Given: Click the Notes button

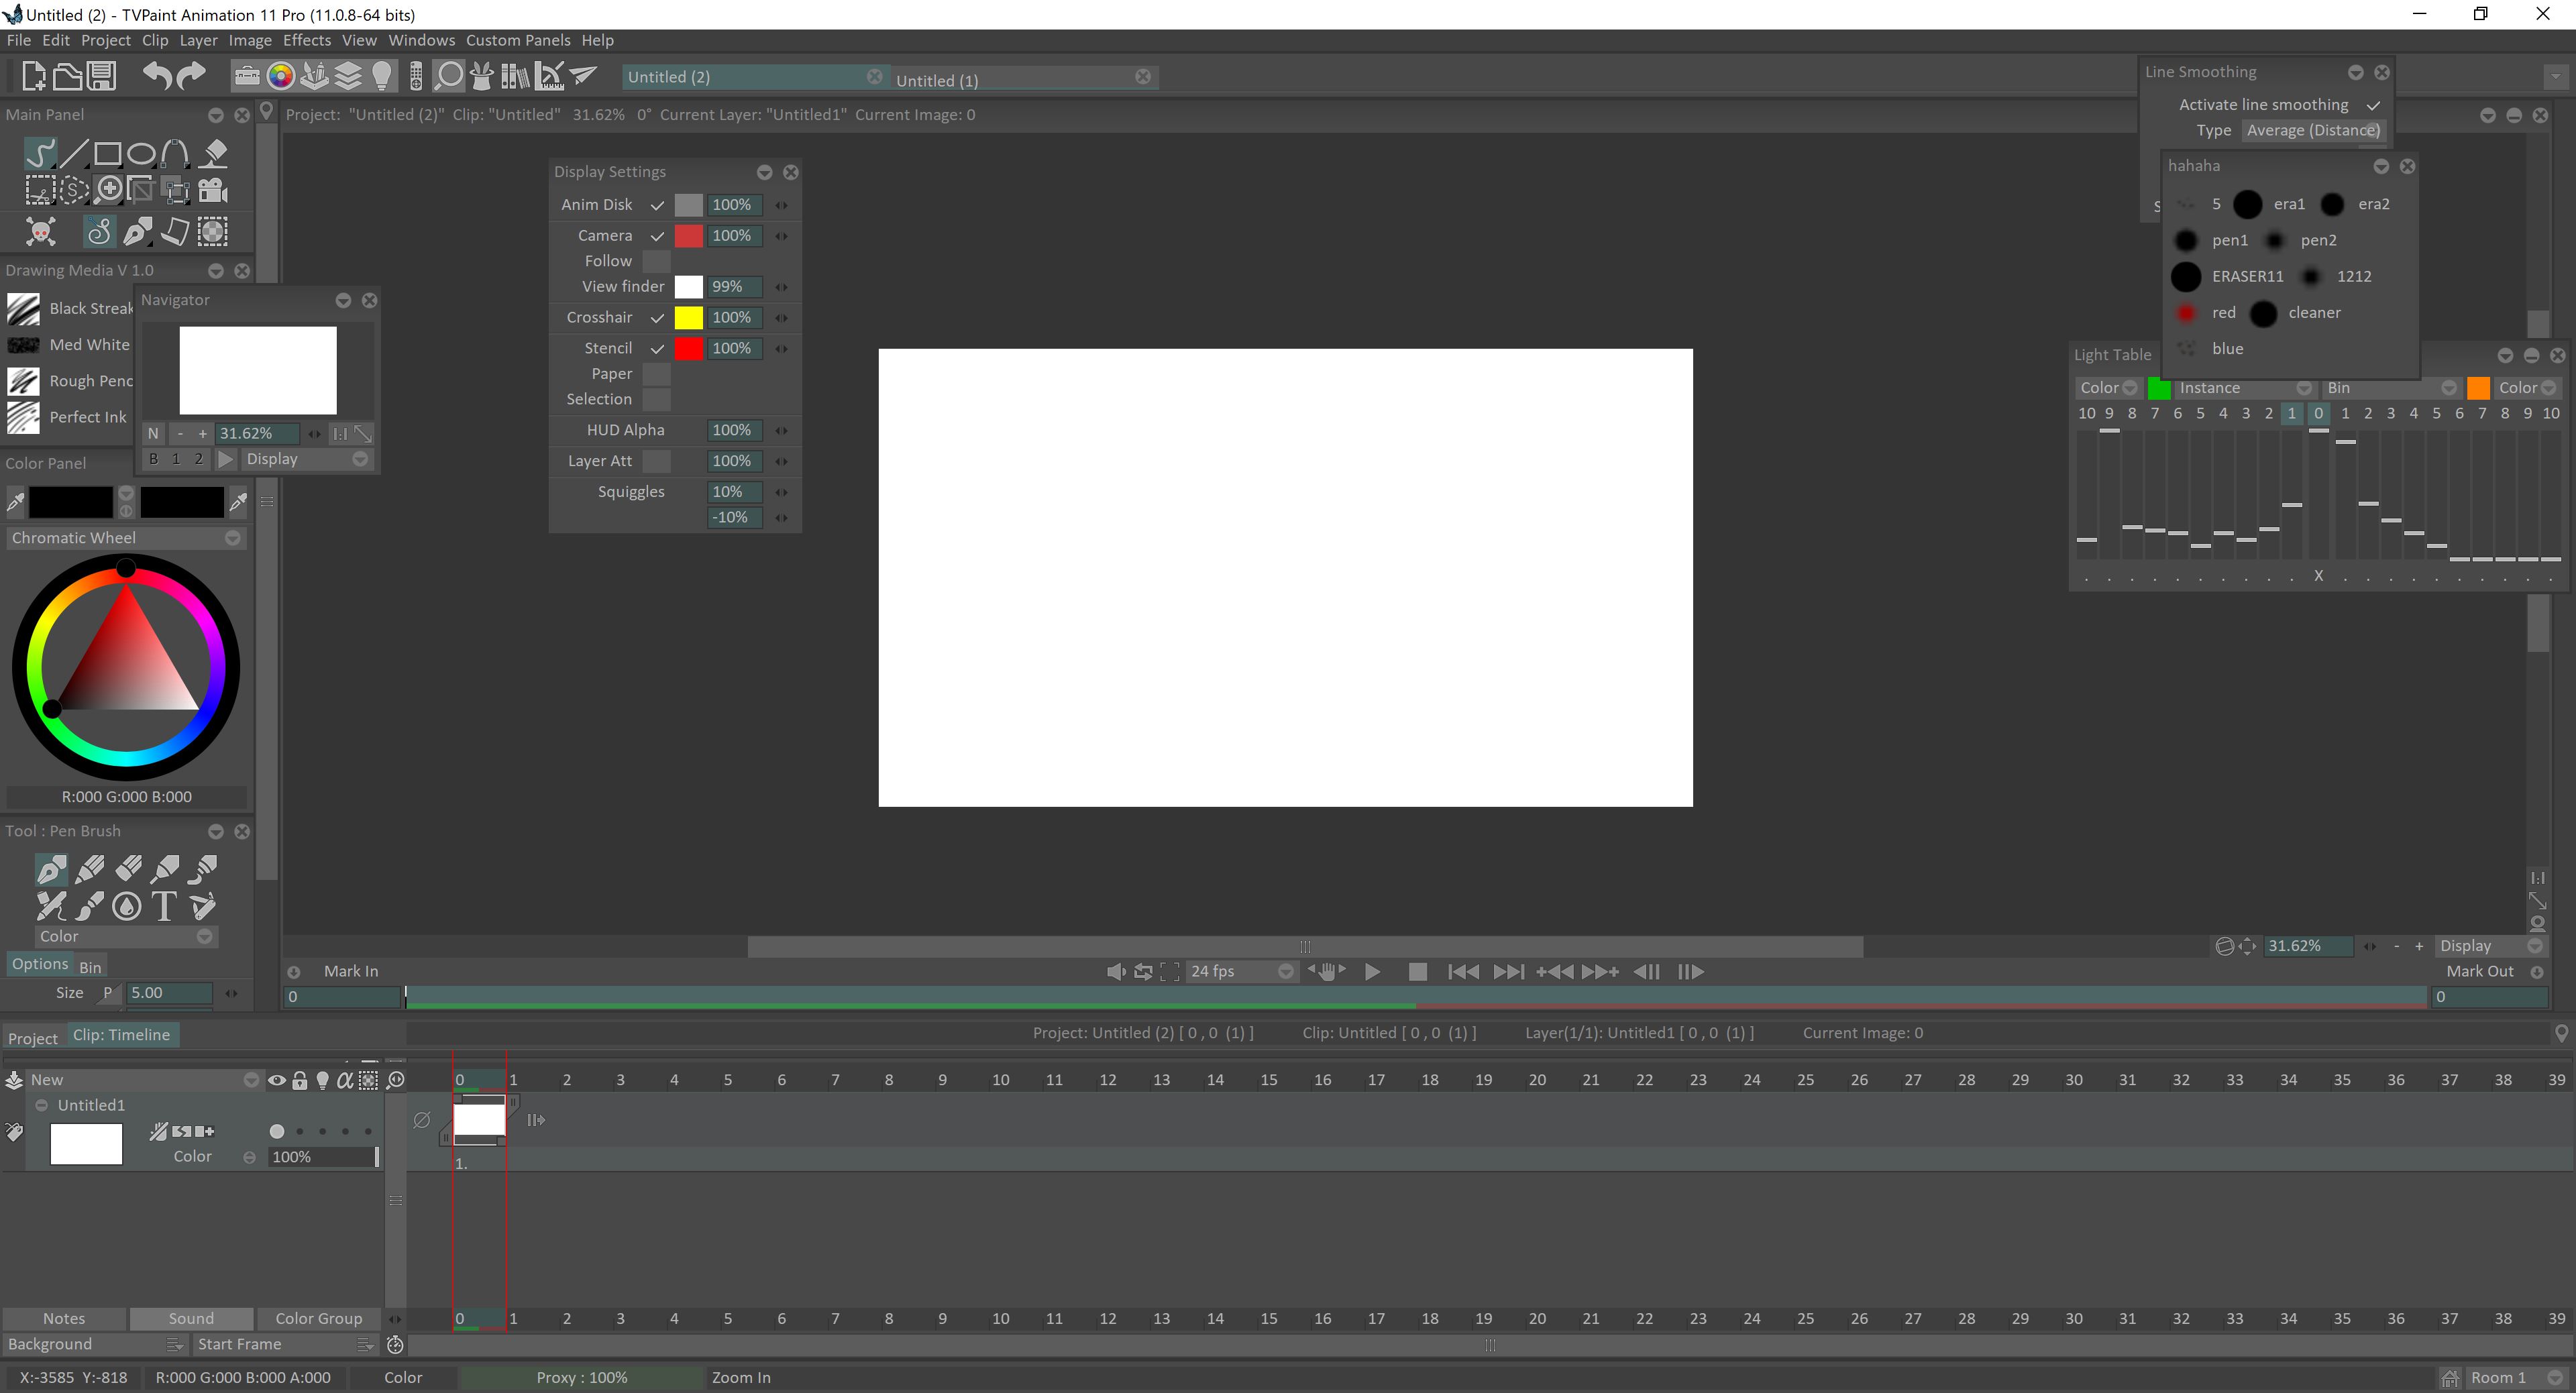Looking at the screenshot, I should click(64, 1319).
